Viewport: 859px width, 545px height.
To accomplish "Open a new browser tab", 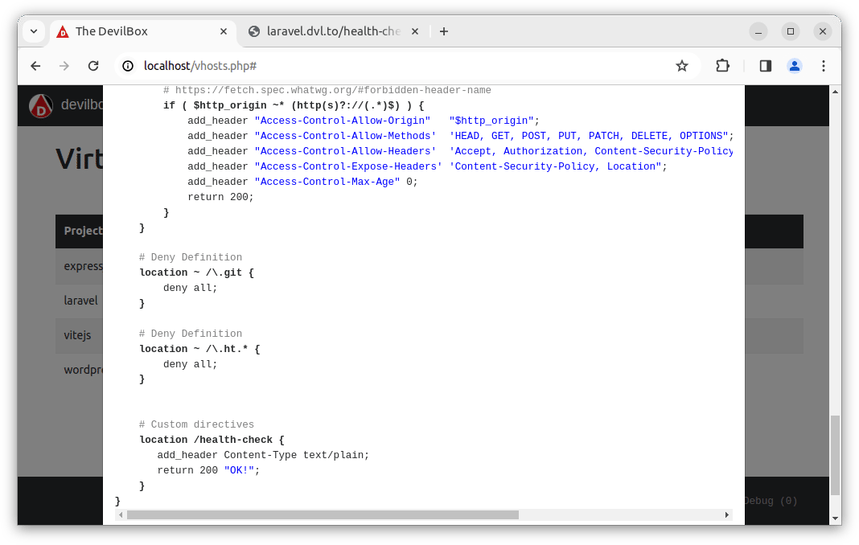I will pos(444,31).
